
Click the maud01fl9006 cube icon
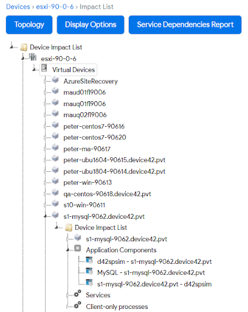tap(55, 91)
